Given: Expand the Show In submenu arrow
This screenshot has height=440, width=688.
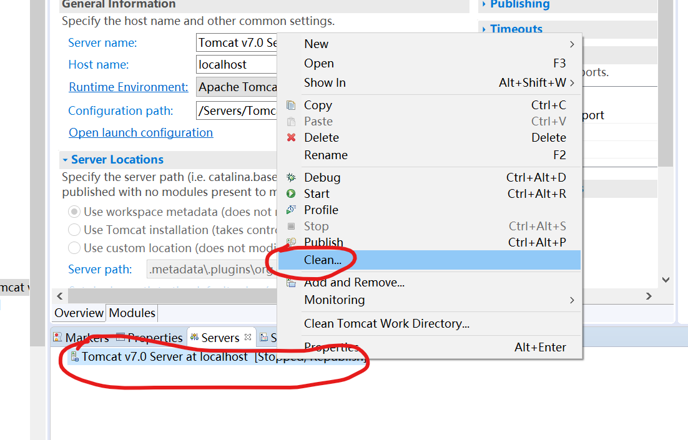Looking at the screenshot, I should tap(572, 83).
